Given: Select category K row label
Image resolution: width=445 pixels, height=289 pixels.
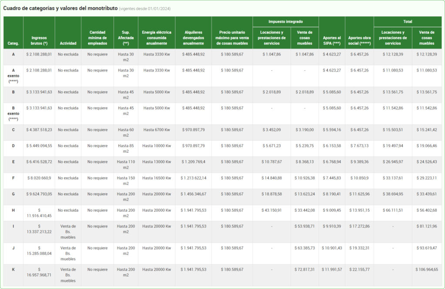Looking at the screenshot, I should (13, 269).
